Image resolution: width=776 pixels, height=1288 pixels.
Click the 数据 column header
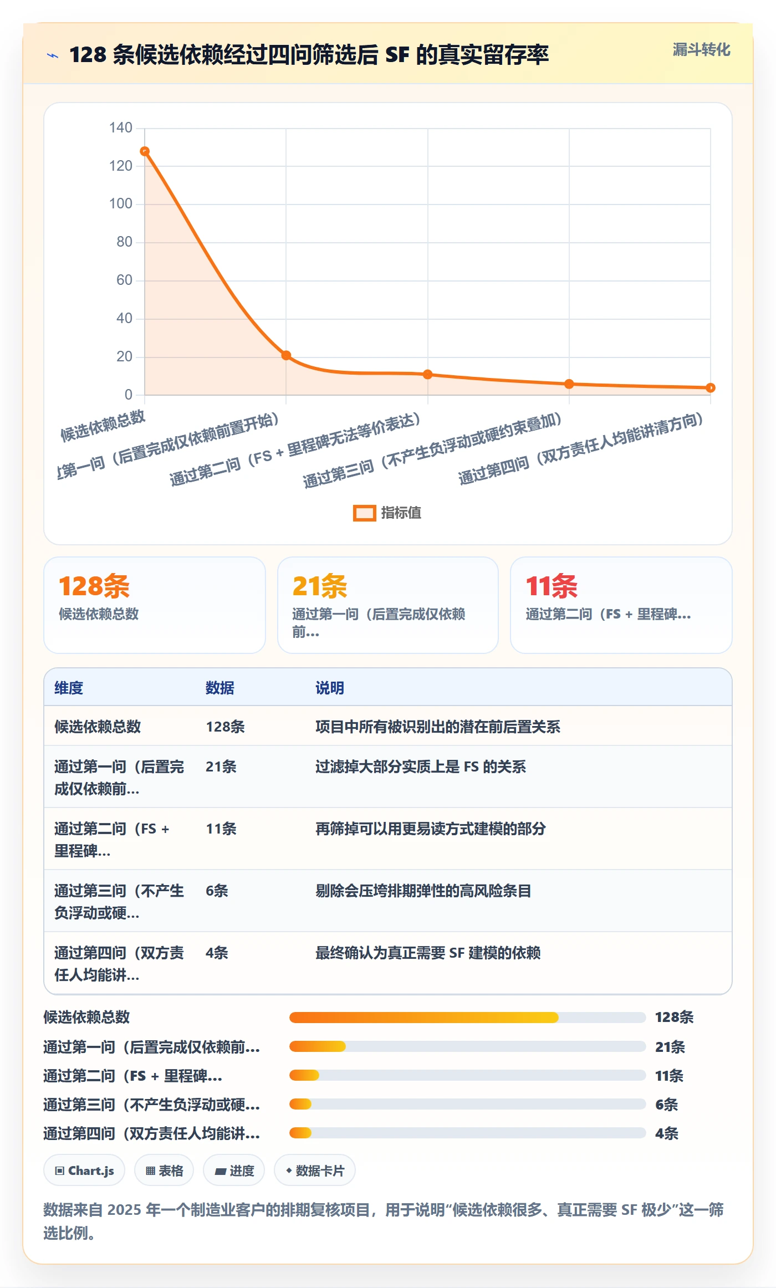(220, 688)
